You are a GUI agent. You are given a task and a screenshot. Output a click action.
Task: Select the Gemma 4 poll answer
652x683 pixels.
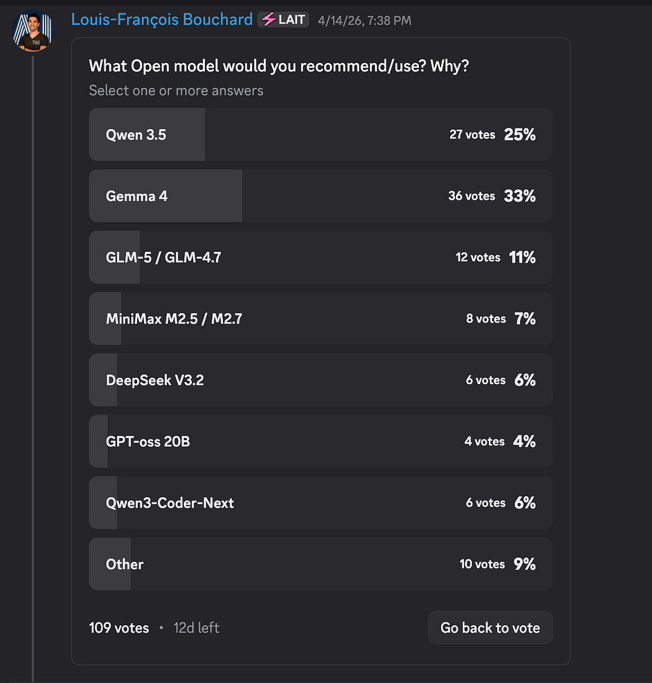point(320,196)
